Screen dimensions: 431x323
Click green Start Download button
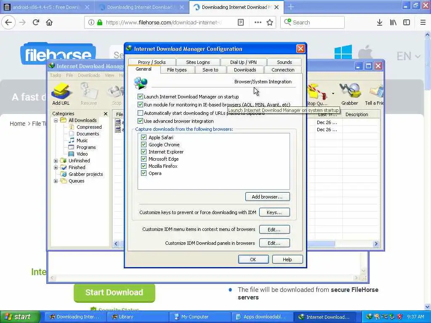(114, 293)
